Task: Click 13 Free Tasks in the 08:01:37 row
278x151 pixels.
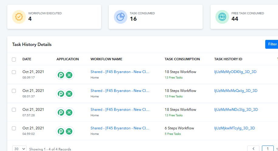Action: (173, 96)
